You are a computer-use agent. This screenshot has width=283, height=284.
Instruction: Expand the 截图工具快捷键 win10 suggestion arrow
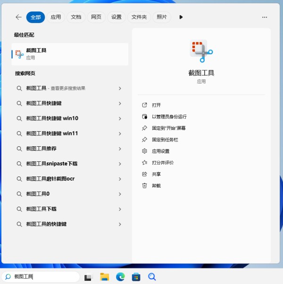[x=120, y=118]
